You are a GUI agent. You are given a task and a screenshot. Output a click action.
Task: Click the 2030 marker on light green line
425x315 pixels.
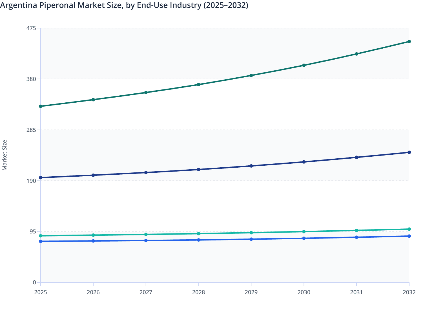click(304, 231)
